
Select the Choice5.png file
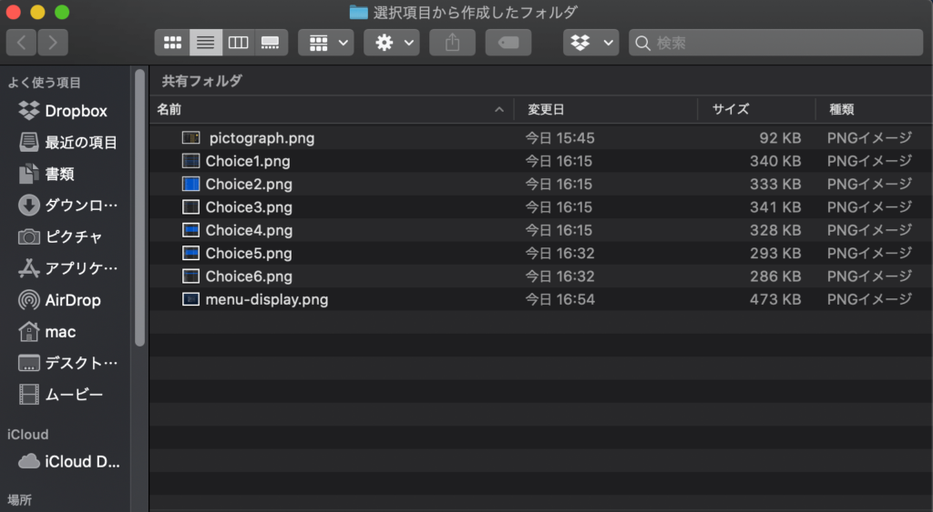pos(541,254)
